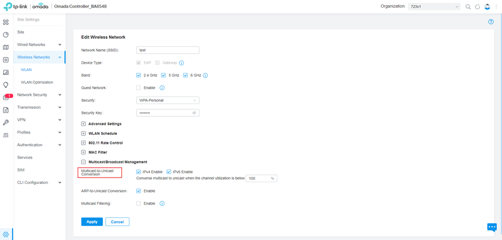
Task: Expand the Advanced Settings section
Action: [x=84, y=124]
